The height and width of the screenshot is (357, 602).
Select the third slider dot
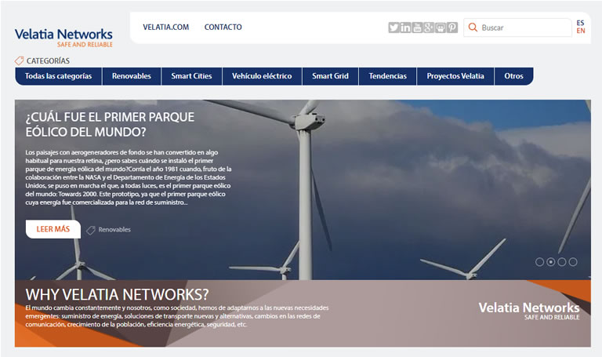pos(562,262)
